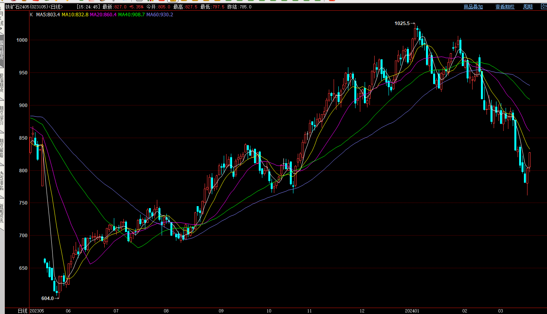
Task: Click the +5.35% change readout
Action: (x=136, y=7)
